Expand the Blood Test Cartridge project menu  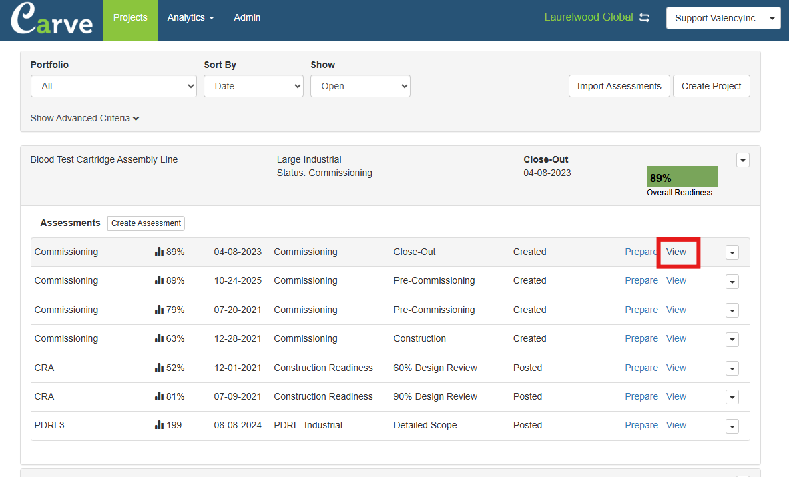click(742, 160)
